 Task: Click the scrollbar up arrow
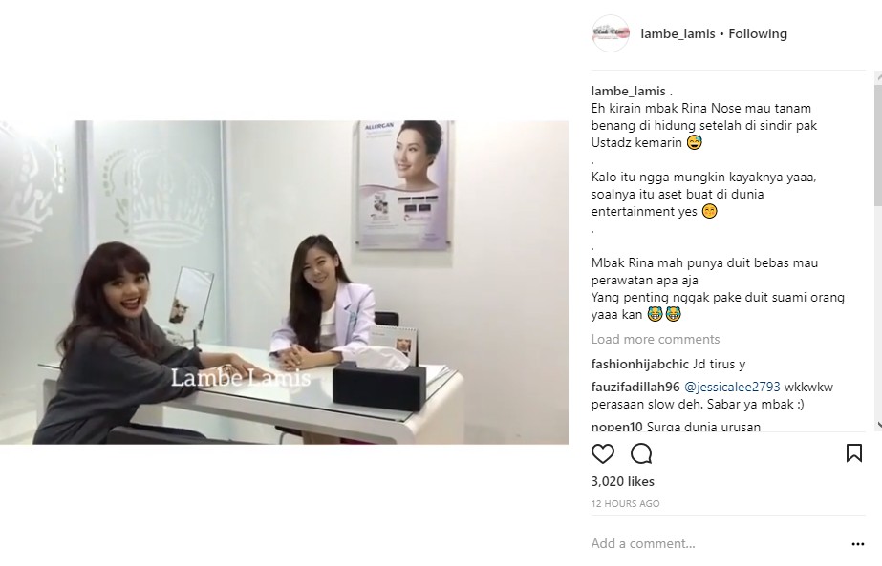tap(878, 76)
